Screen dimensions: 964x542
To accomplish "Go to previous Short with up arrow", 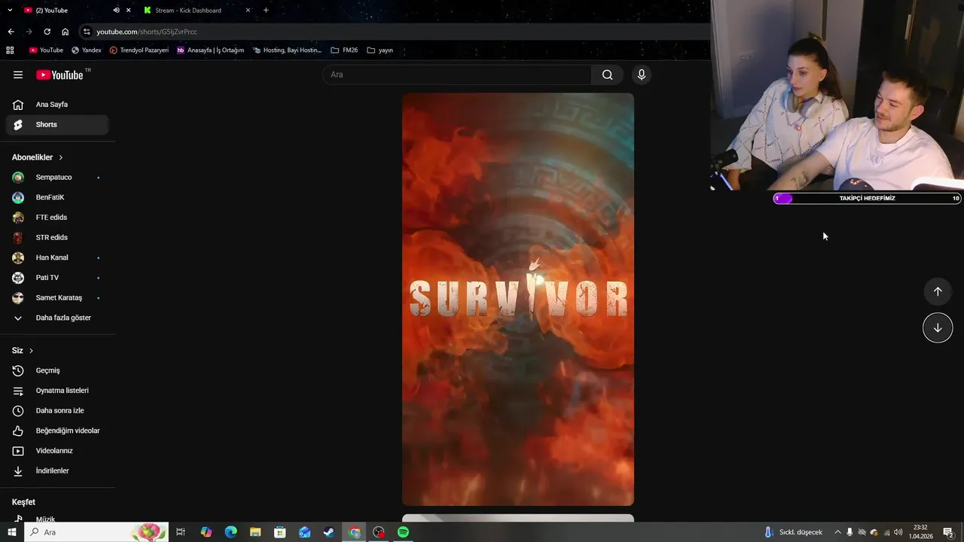I will coord(938,291).
